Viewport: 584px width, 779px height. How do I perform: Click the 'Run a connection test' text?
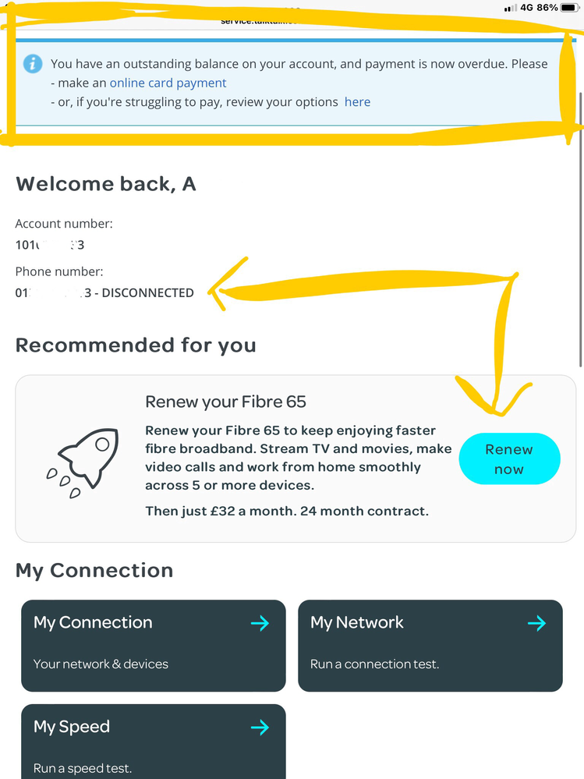[x=375, y=664]
